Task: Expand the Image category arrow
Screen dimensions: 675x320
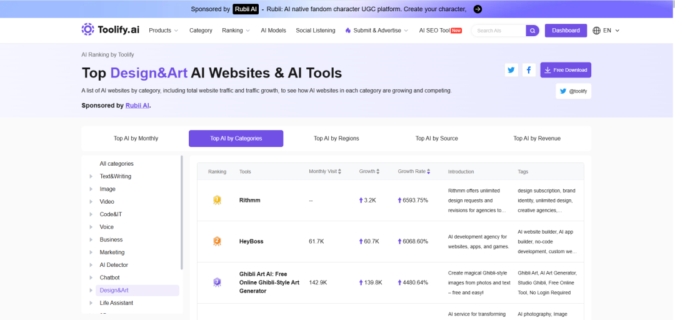Action: pos(91,189)
